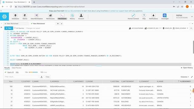This screenshot has width=194, height=109.
Task: Open DEMO_SCHEMA context dropdown
Action: pos(180,28)
